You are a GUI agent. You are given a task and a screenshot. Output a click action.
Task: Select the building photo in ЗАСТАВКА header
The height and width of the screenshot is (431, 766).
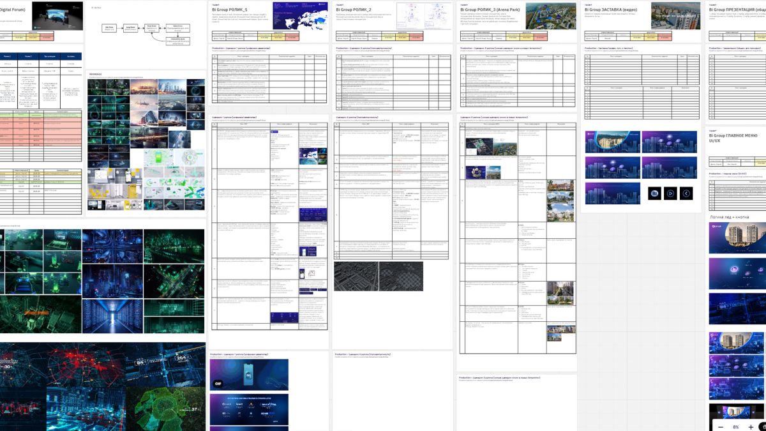click(675, 16)
